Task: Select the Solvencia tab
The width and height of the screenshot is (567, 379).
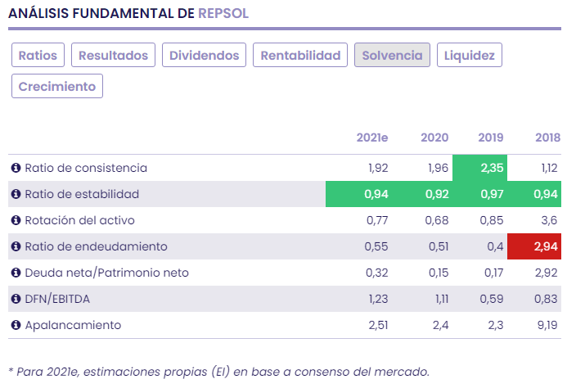Action: coord(392,55)
